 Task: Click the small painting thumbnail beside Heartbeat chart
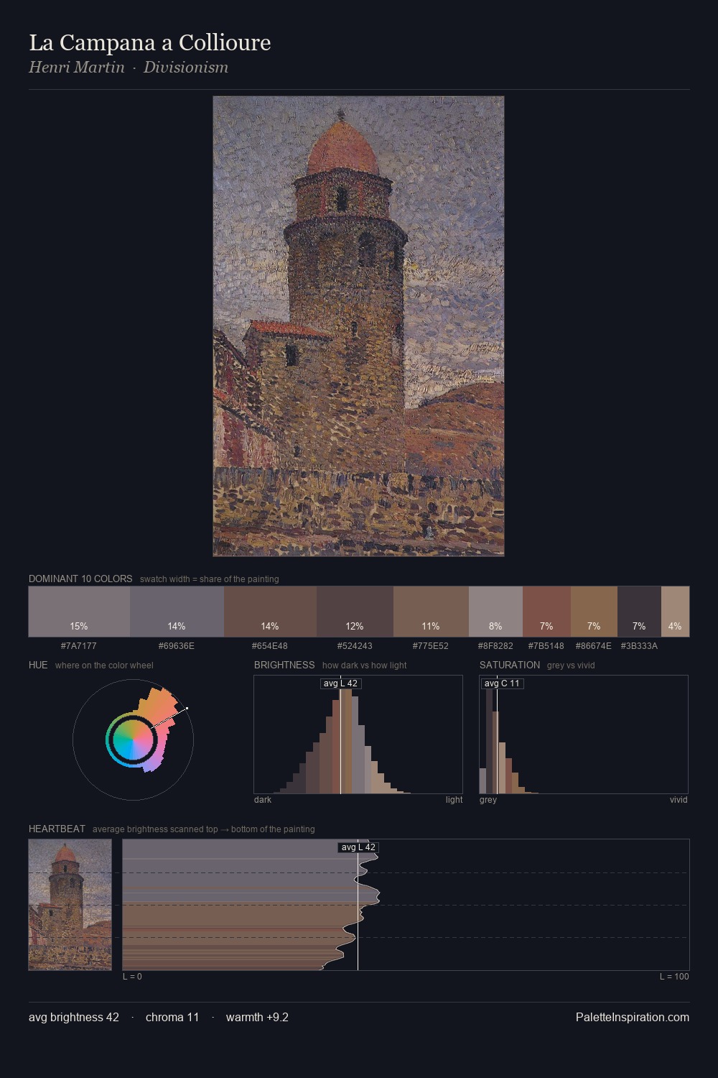point(70,905)
